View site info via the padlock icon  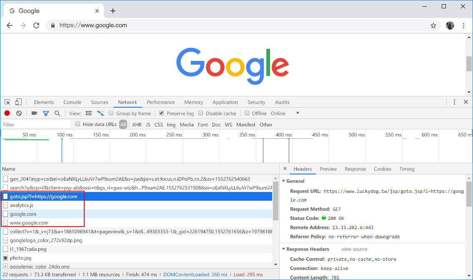coord(53,25)
